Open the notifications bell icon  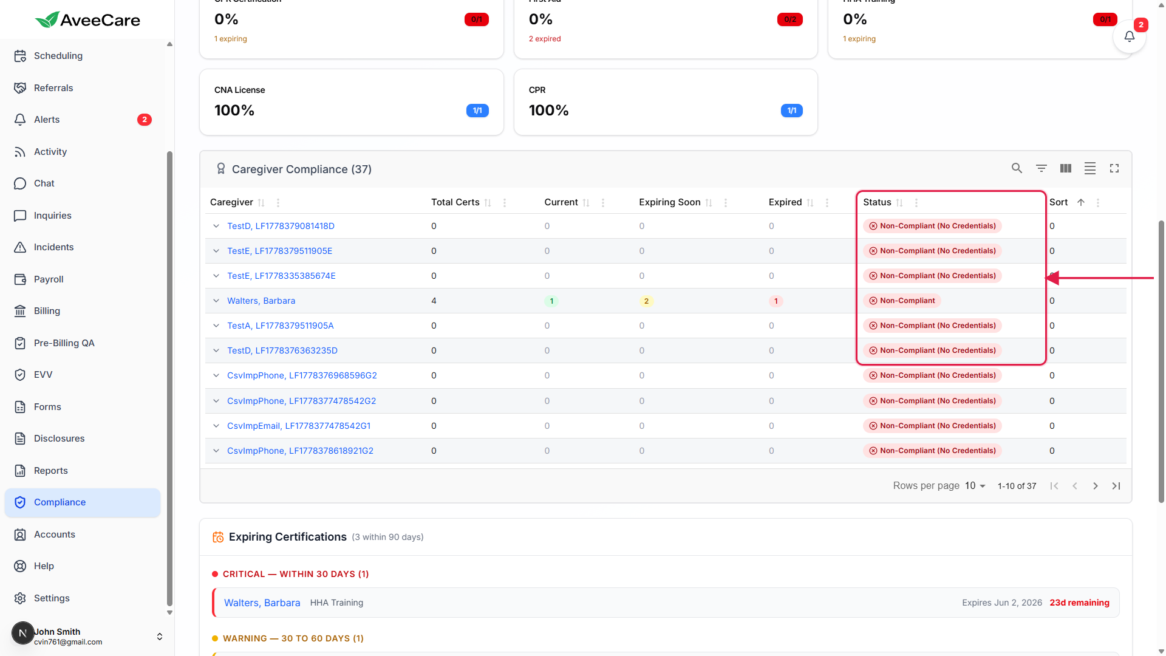click(1129, 36)
